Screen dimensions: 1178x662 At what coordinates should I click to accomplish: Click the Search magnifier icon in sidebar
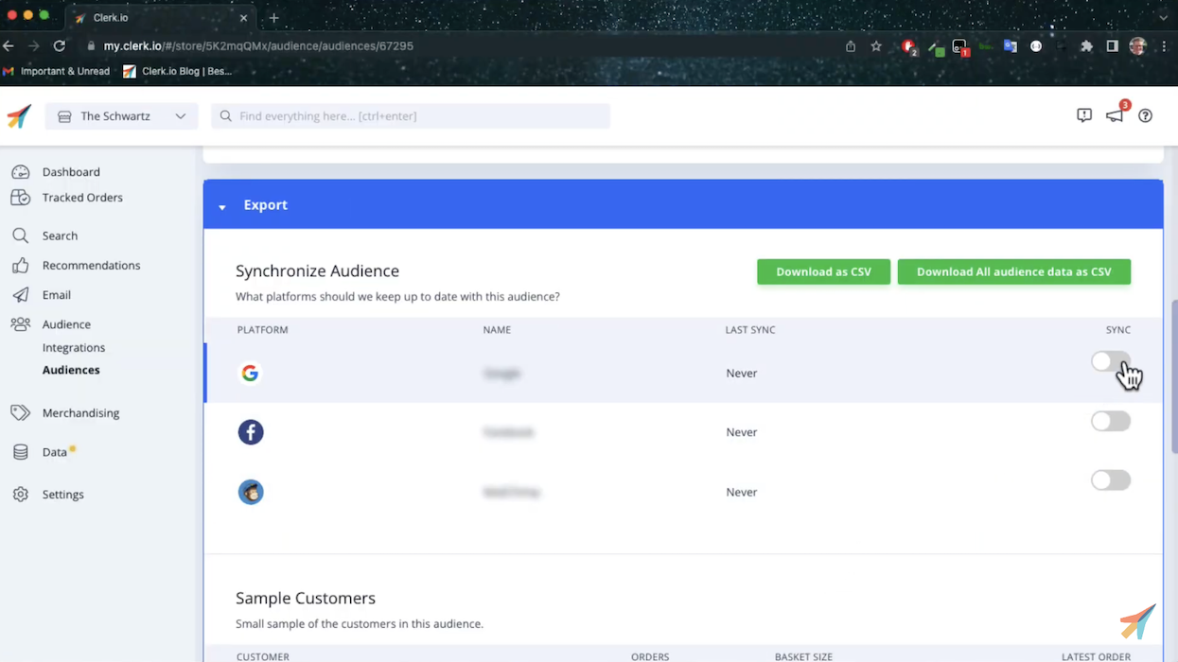click(20, 235)
